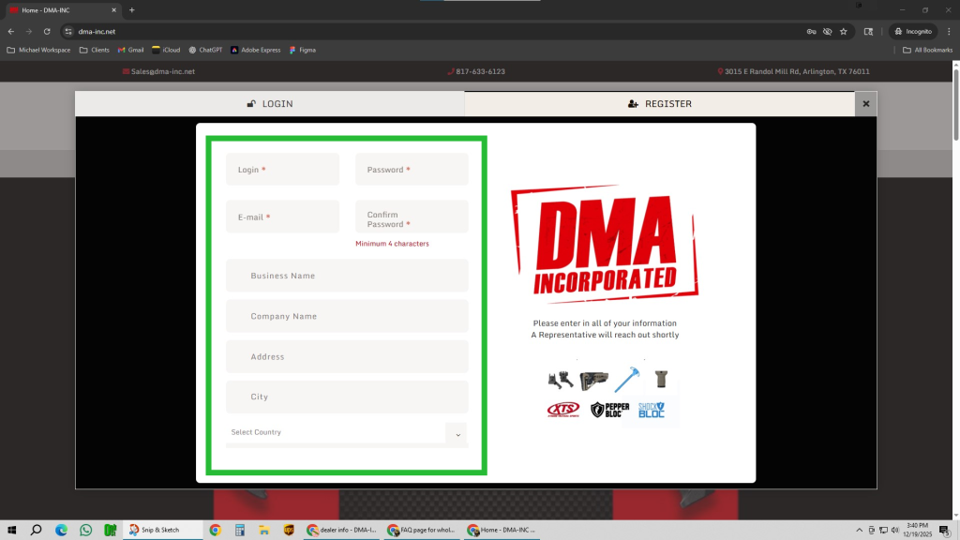Open WhatsApp from the taskbar
Image resolution: width=960 pixels, height=540 pixels.
(x=86, y=530)
